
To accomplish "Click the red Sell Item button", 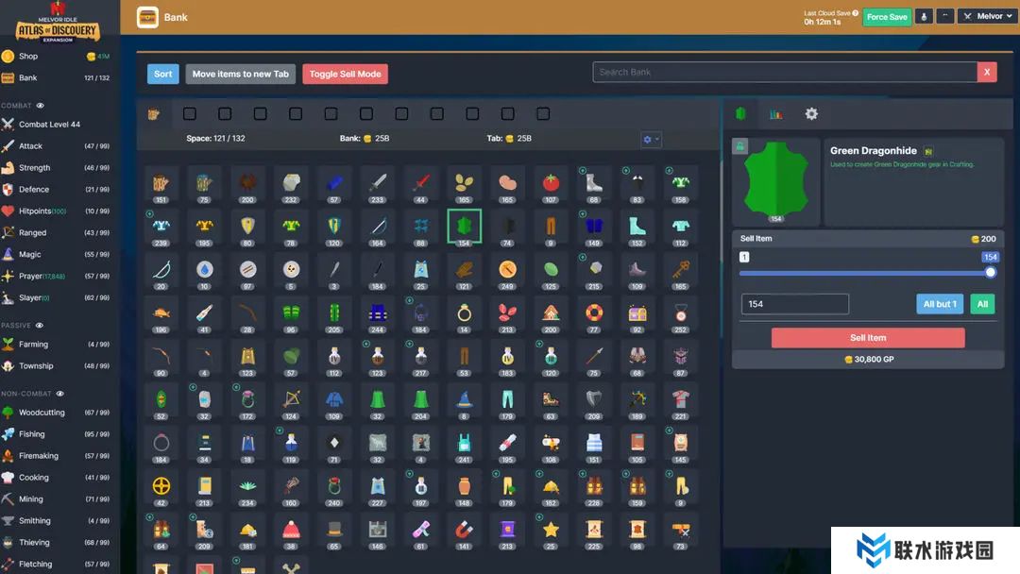I will [868, 338].
